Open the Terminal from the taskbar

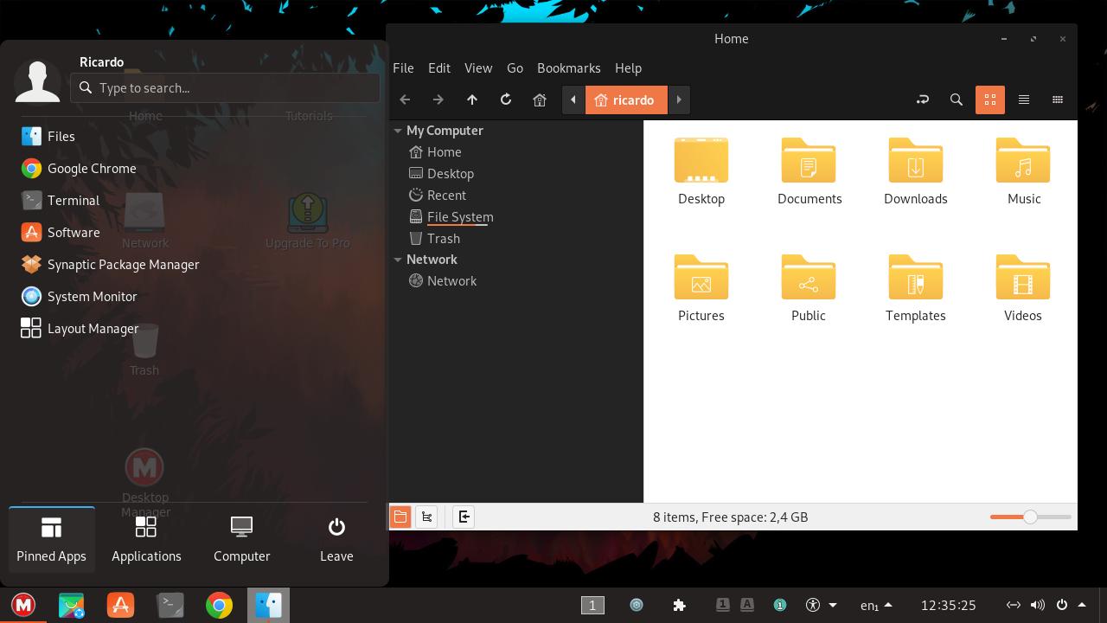170,605
